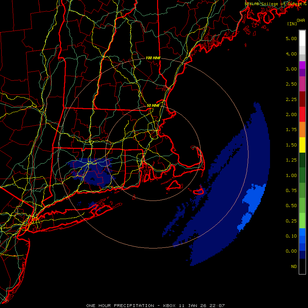Viewport: 308px width, 308px height.
Task: Click the orange 1.75 legend swatch
Action: (x=302, y=130)
